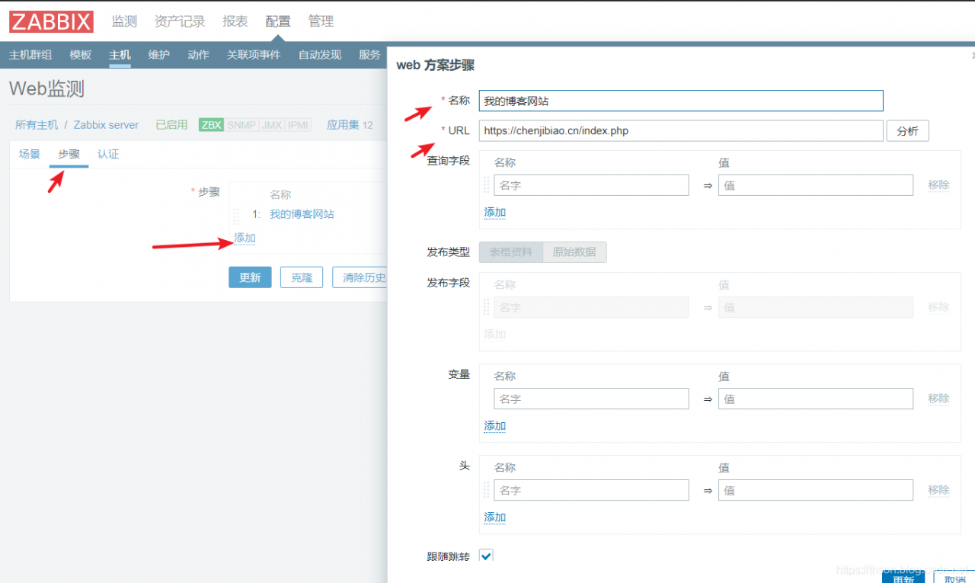Go to 主机群组 submenu
The width and height of the screenshot is (975, 583).
click(30, 55)
